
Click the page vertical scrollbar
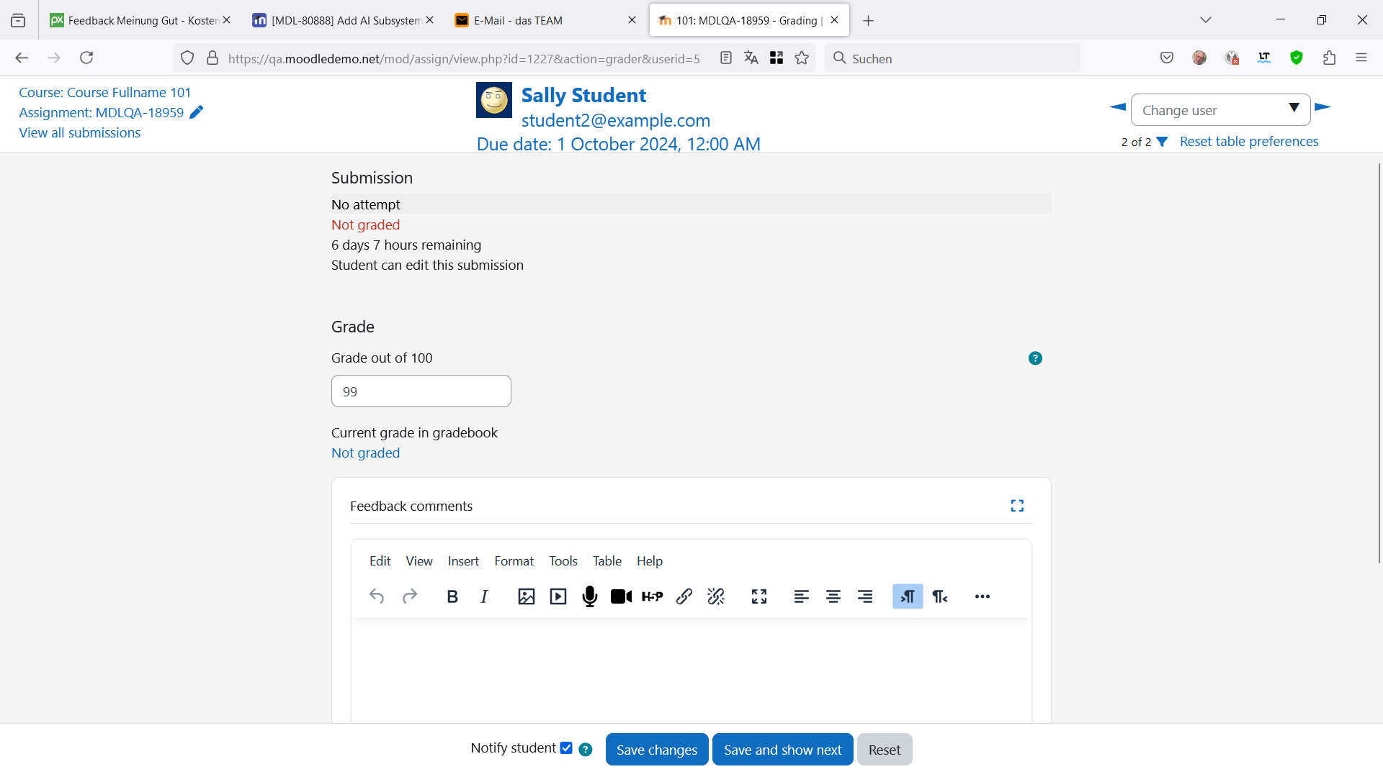1379,363
